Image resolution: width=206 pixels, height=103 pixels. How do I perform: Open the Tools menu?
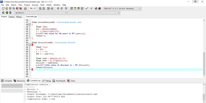(x=42, y=5)
